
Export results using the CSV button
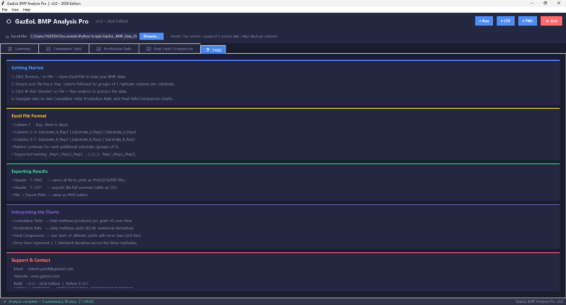pyautogui.click(x=505, y=21)
